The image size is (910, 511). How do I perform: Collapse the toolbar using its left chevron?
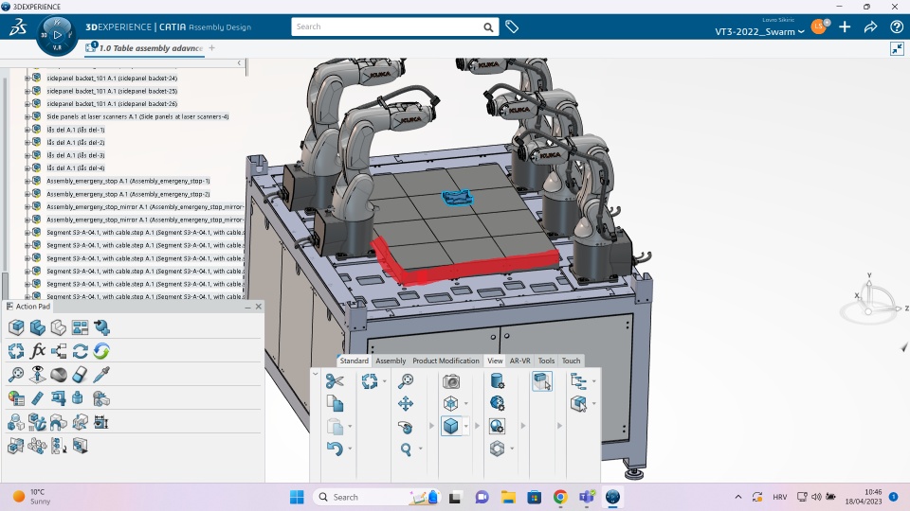coord(315,375)
